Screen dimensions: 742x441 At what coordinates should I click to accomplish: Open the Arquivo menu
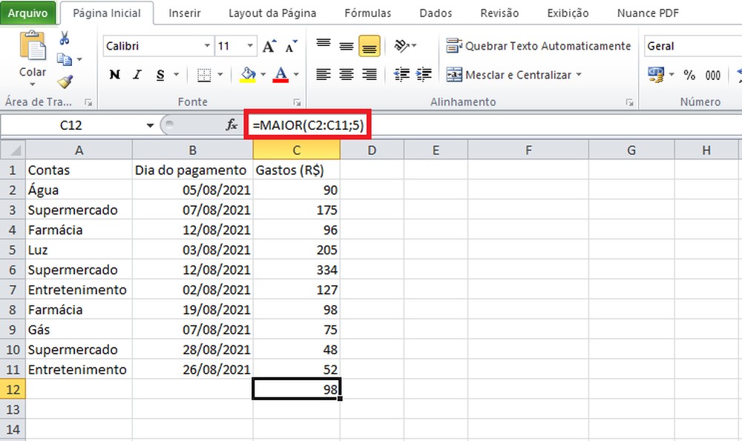[x=29, y=13]
